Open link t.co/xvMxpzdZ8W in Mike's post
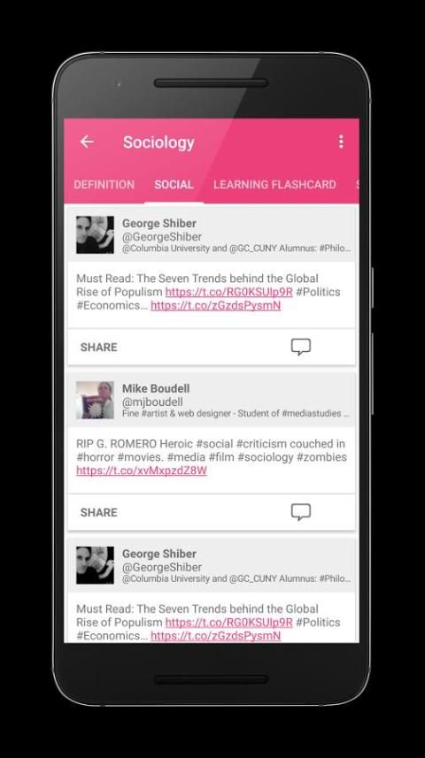This screenshot has width=425, height=758. 142,471
